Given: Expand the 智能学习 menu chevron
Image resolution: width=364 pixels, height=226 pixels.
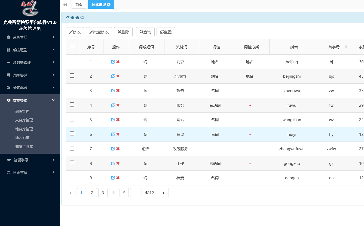Looking at the screenshot, I should pyautogui.click(x=54, y=160).
